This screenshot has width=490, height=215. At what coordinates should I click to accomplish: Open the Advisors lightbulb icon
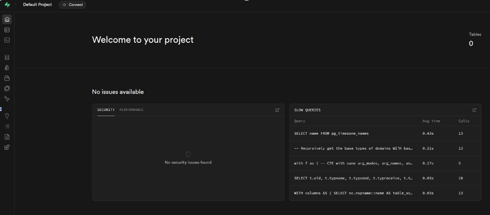point(7,116)
